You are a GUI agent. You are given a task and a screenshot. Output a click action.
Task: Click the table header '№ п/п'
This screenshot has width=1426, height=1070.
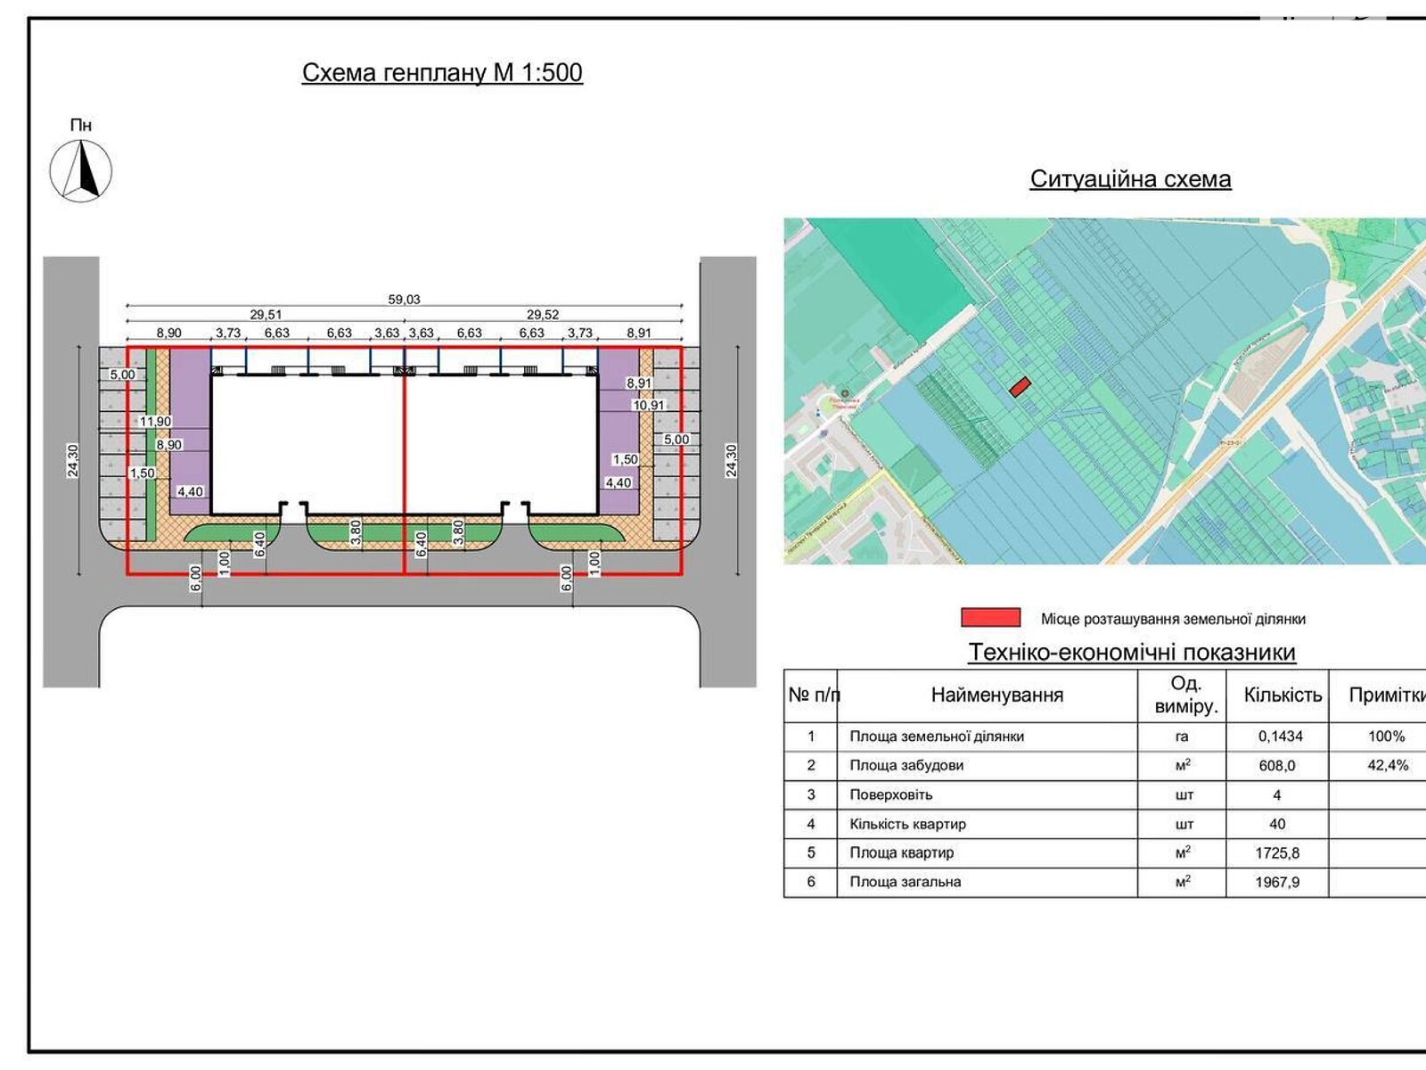[x=814, y=695]
